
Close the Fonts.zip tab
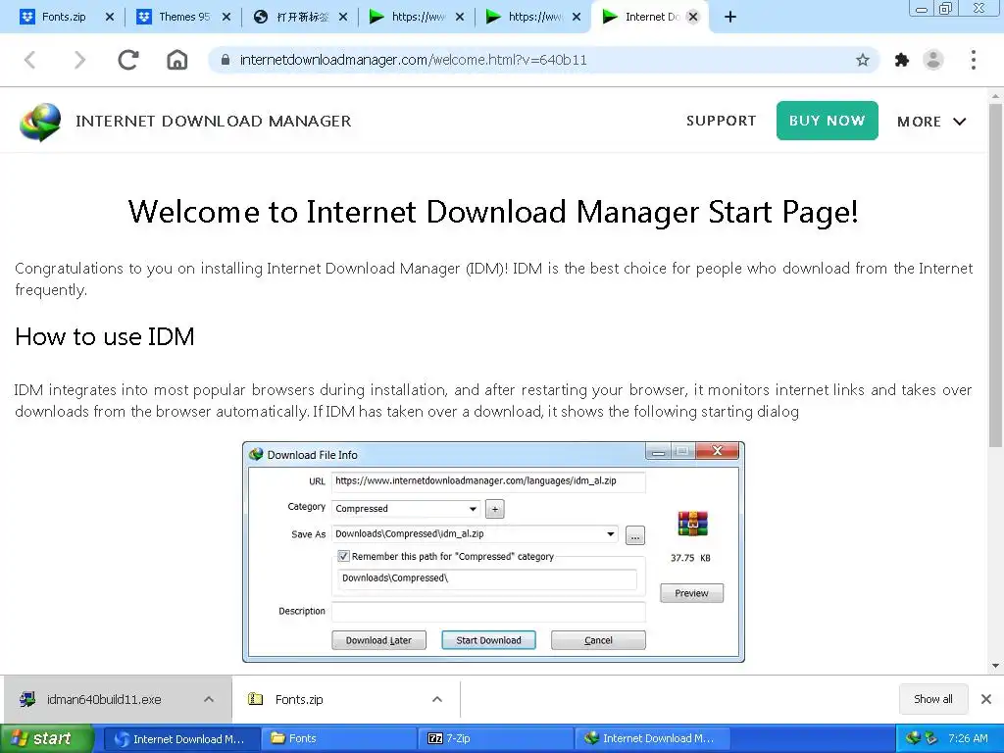(110, 18)
